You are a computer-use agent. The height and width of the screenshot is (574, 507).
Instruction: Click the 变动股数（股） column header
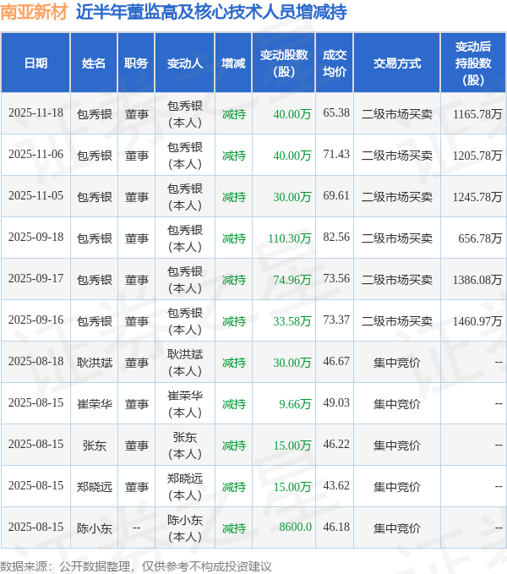coord(284,63)
